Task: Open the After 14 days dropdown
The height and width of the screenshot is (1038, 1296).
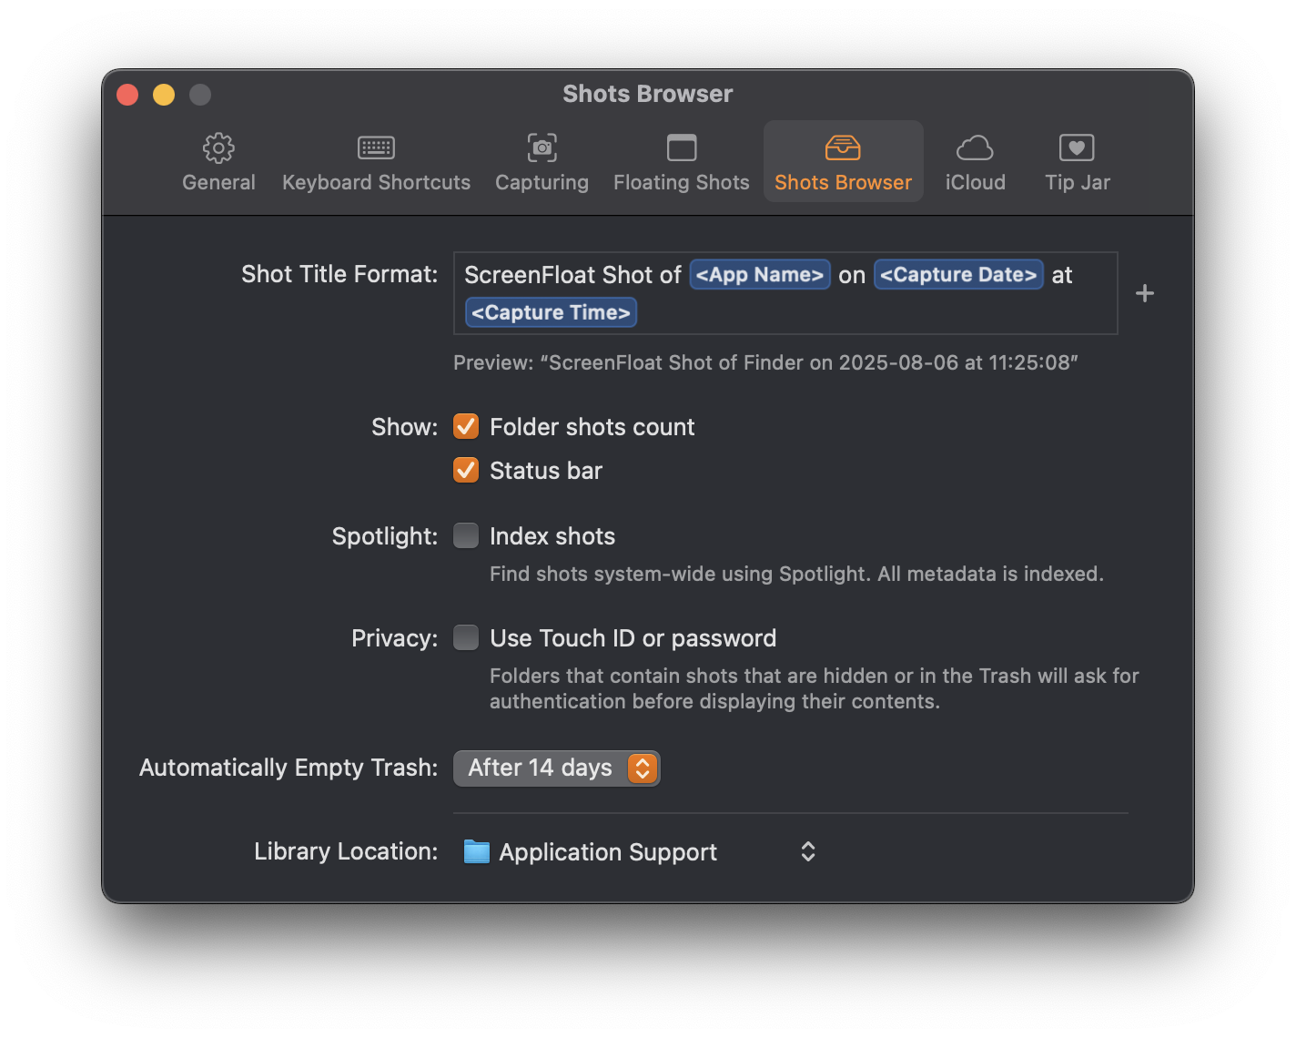Action: [556, 768]
